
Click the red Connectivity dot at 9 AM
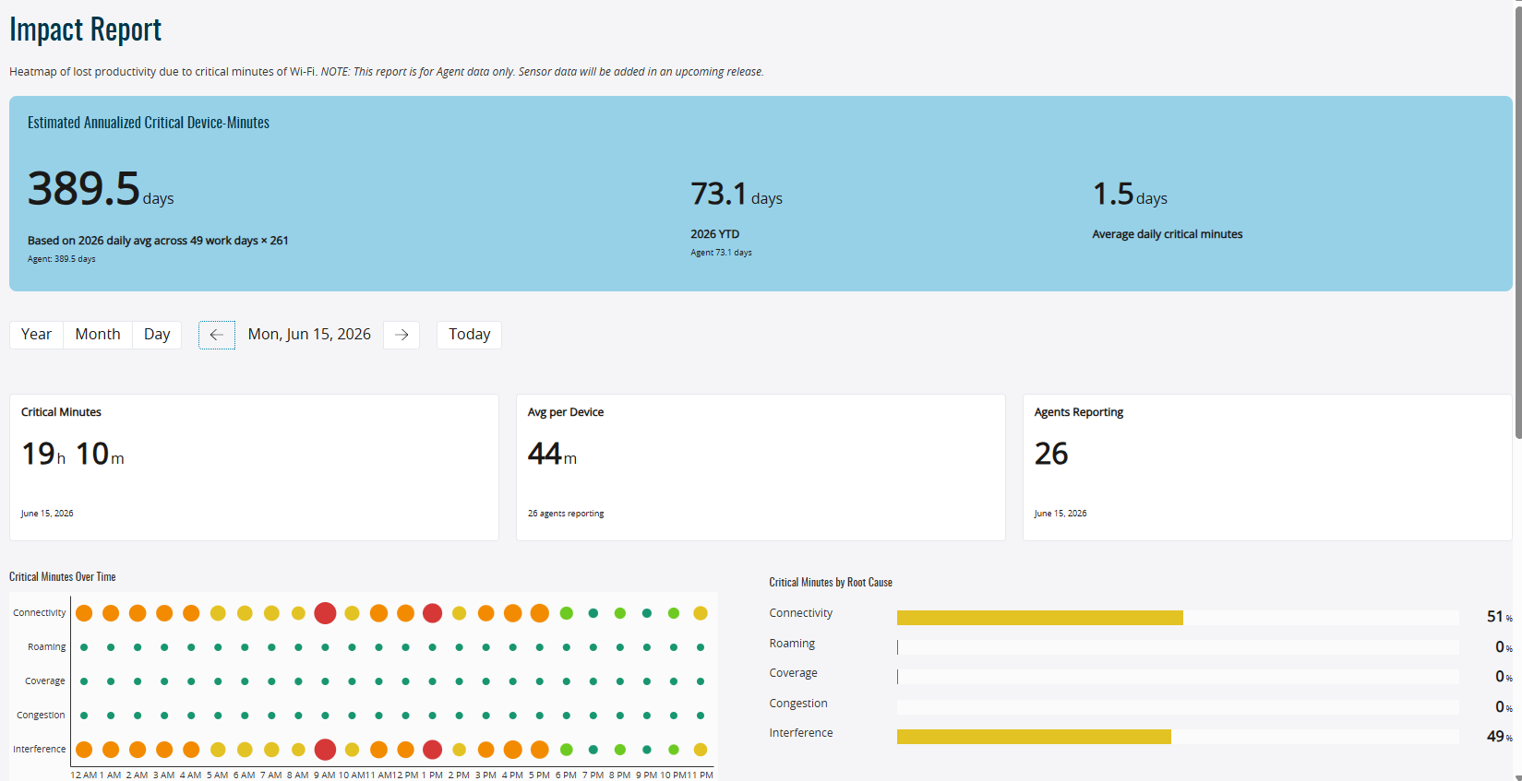(325, 613)
